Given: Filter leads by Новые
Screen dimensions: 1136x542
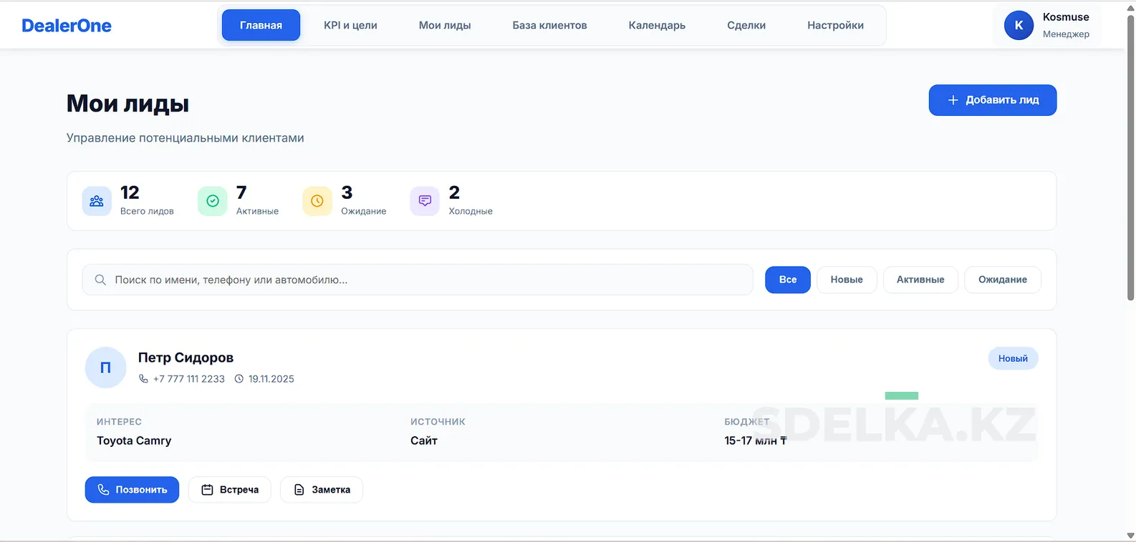Looking at the screenshot, I should (x=846, y=280).
